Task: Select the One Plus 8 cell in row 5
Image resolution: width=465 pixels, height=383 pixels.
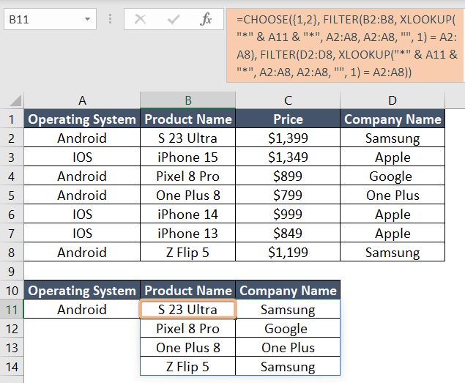Action: pos(187,196)
